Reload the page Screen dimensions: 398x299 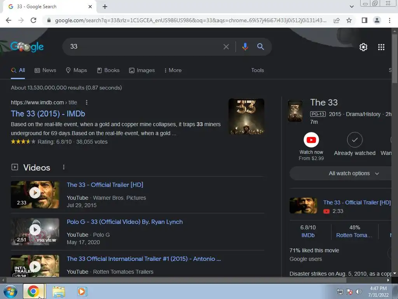click(x=33, y=20)
